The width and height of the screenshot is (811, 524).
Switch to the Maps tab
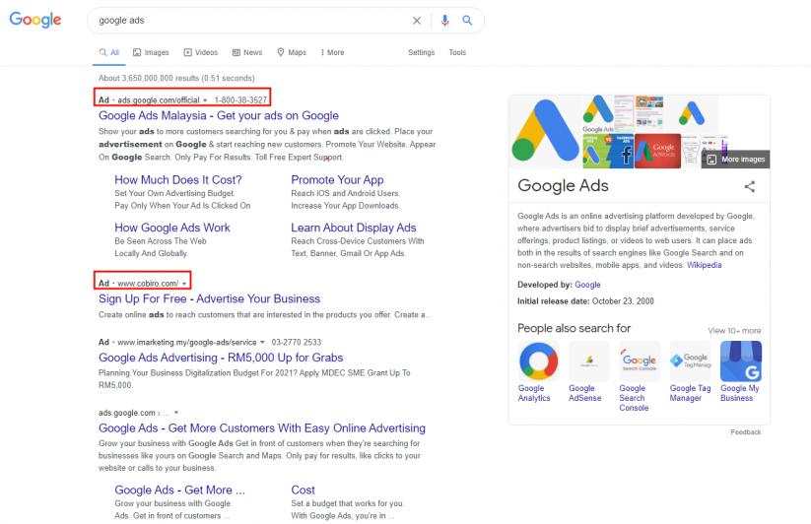pyautogui.click(x=292, y=53)
